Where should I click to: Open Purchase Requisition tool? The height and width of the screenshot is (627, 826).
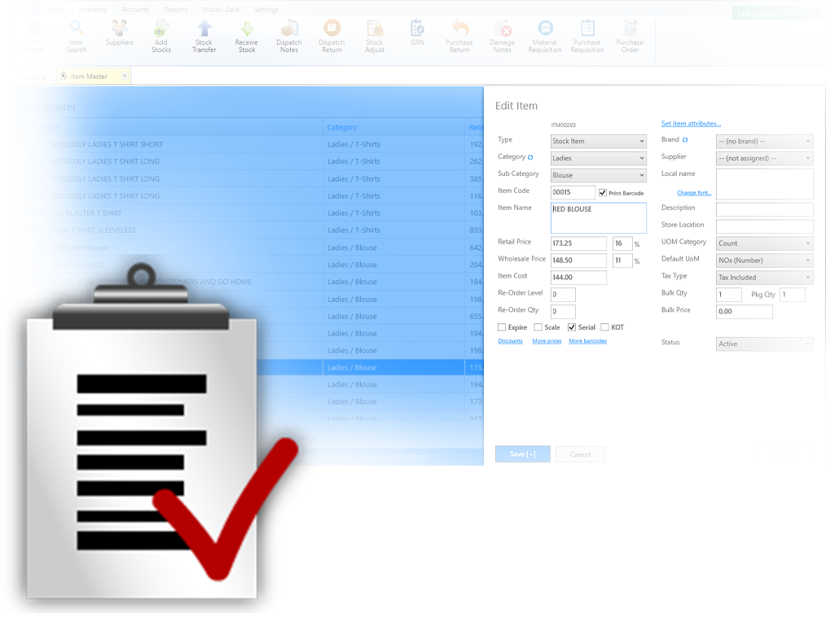pos(587,36)
